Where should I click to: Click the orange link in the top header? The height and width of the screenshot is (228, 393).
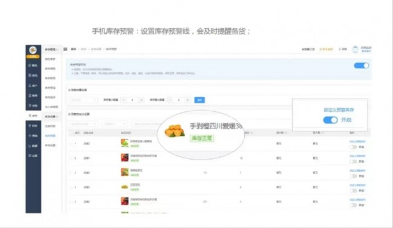pos(326,49)
